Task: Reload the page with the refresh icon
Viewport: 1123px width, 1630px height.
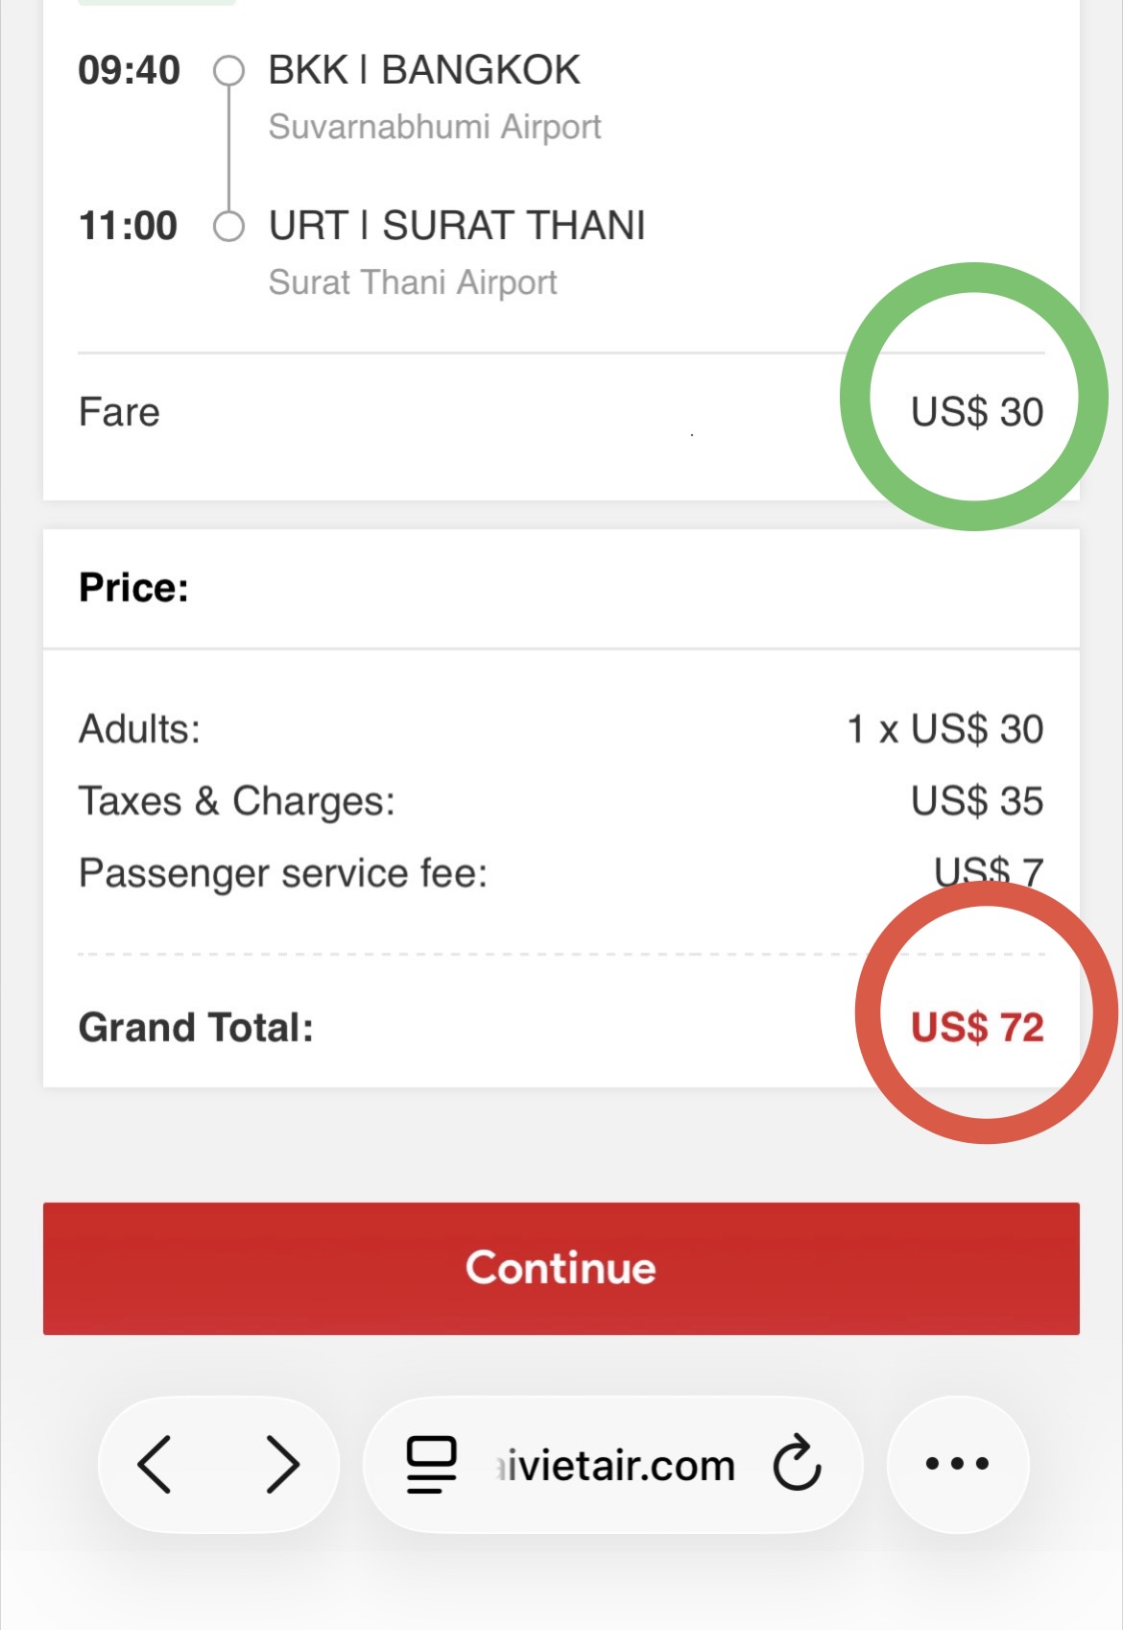Action: pos(797,1464)
